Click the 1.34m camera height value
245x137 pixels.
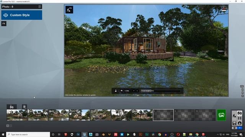pyautogui.click(x=127, y=91)
